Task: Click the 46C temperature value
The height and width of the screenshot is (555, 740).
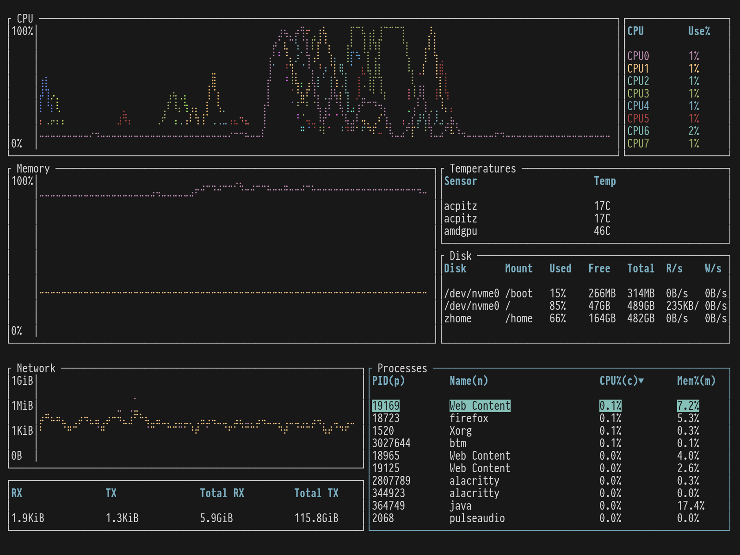Action: coord(602,231)
